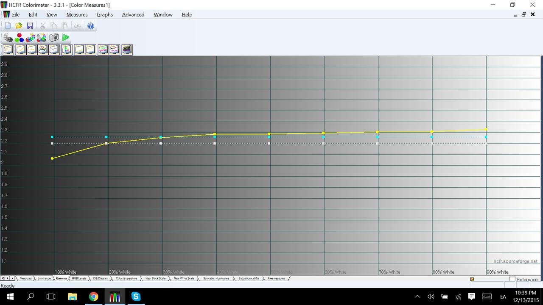Measure primary colors with the RGB balls icon
The height and width of the screenshot is (305, 543).
pyautogui.click(x=19, y=38)
